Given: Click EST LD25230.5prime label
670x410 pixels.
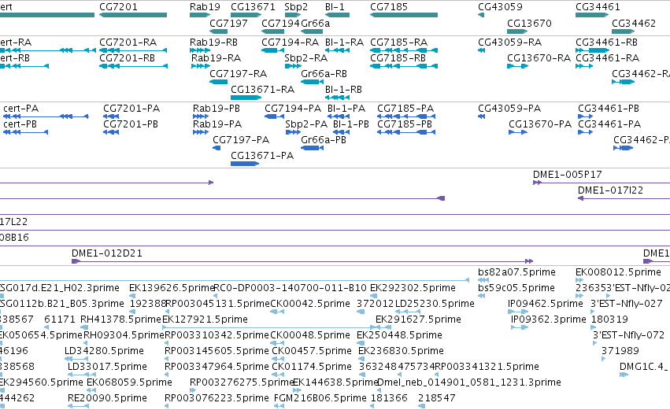Looking at the screenshot, I should [x=435, y=303].
